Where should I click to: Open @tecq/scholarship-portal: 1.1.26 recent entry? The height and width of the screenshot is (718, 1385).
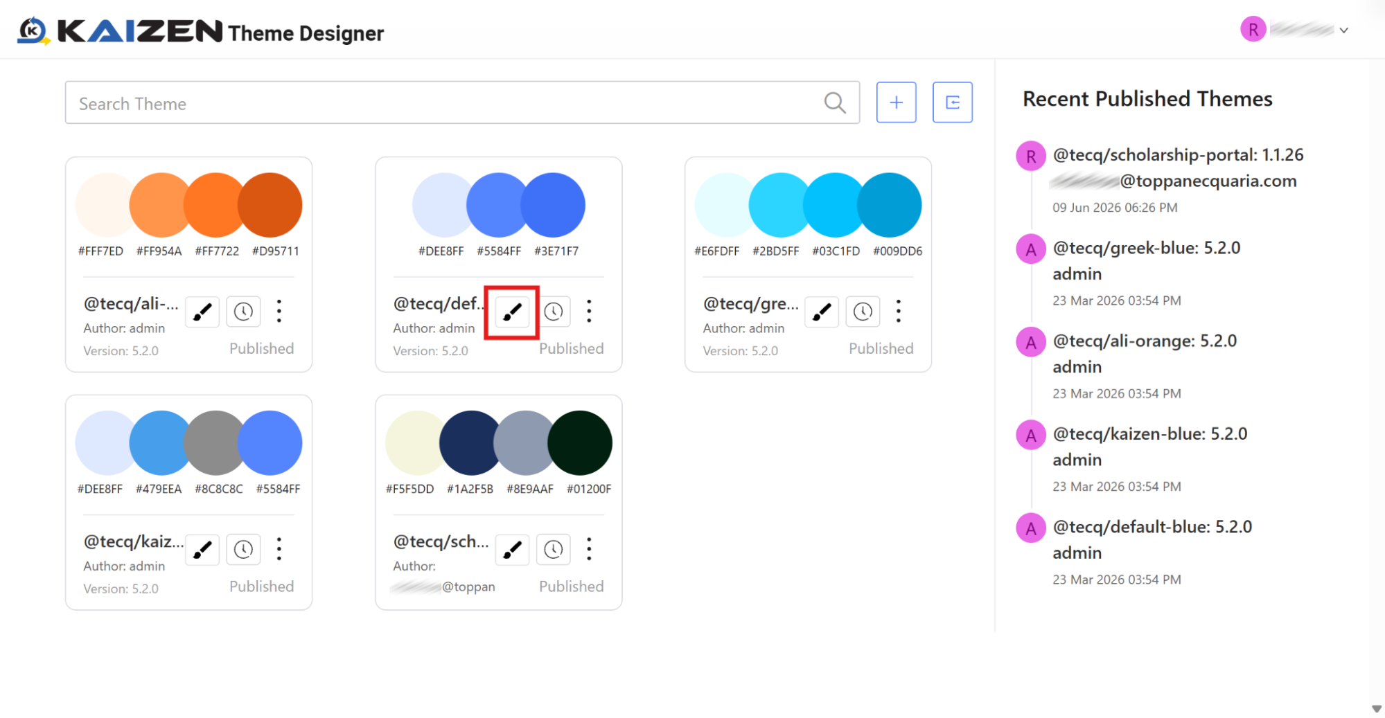[1178, 155]
